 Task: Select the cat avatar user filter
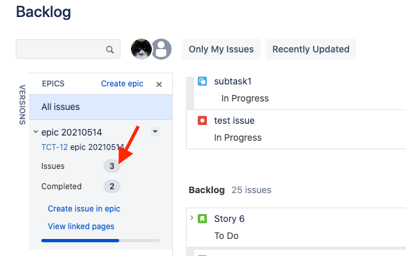[141, 49]
